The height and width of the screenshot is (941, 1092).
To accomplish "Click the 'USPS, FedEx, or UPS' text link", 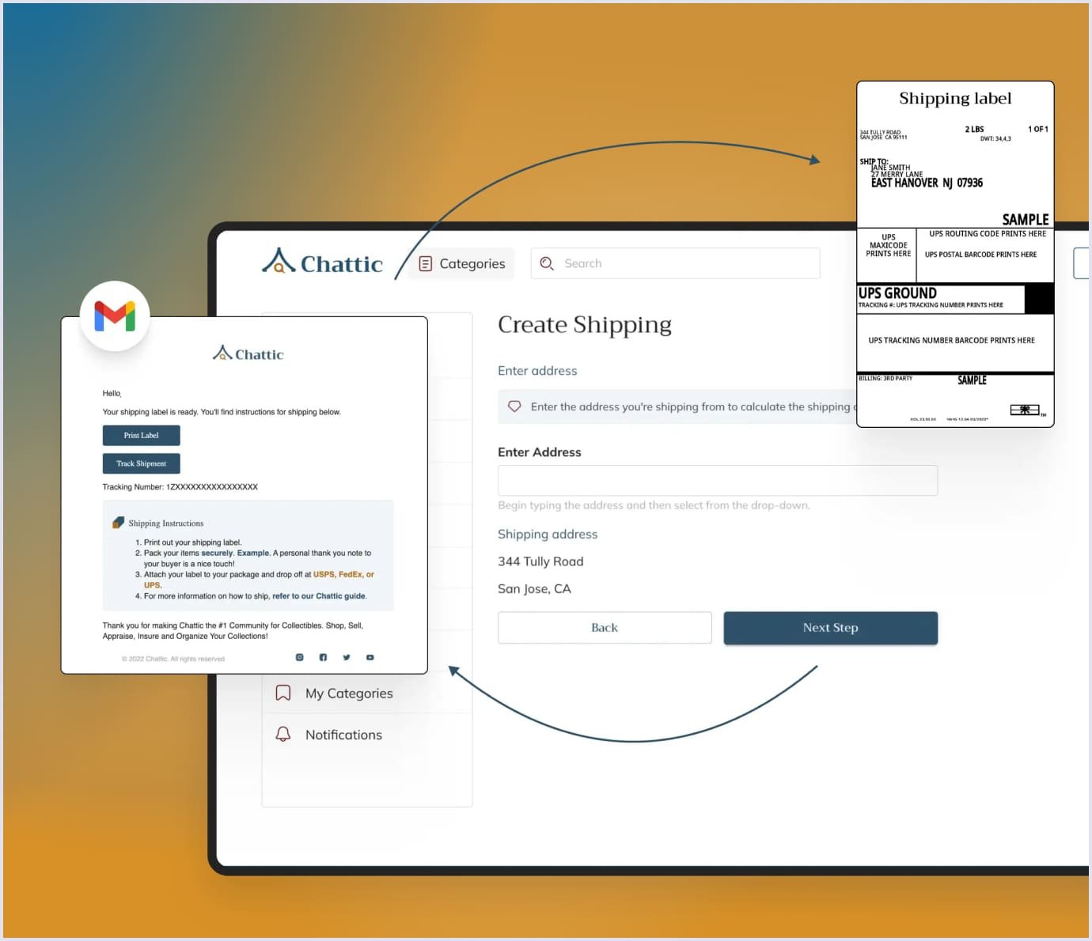I will [x=343, y=574].
